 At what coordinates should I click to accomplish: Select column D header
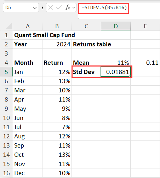[x=116, y=26]
